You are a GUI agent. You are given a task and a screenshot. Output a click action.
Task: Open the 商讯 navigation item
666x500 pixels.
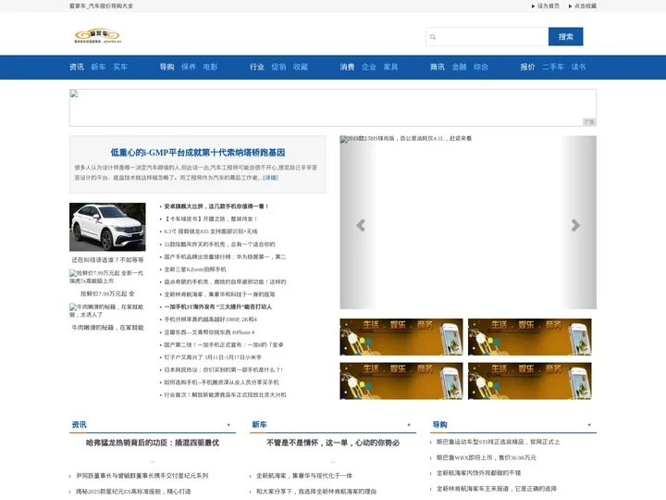tap(438, 67)
